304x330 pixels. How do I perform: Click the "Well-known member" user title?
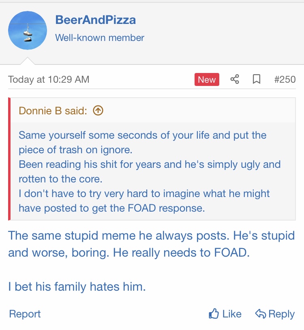(100, 38)
